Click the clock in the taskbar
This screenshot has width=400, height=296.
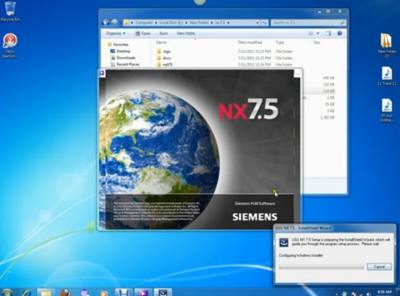[384, 293]
